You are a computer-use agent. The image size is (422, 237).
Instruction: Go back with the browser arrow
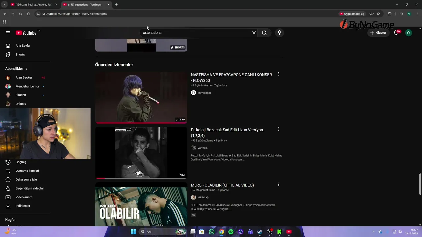tap(5, 14)
